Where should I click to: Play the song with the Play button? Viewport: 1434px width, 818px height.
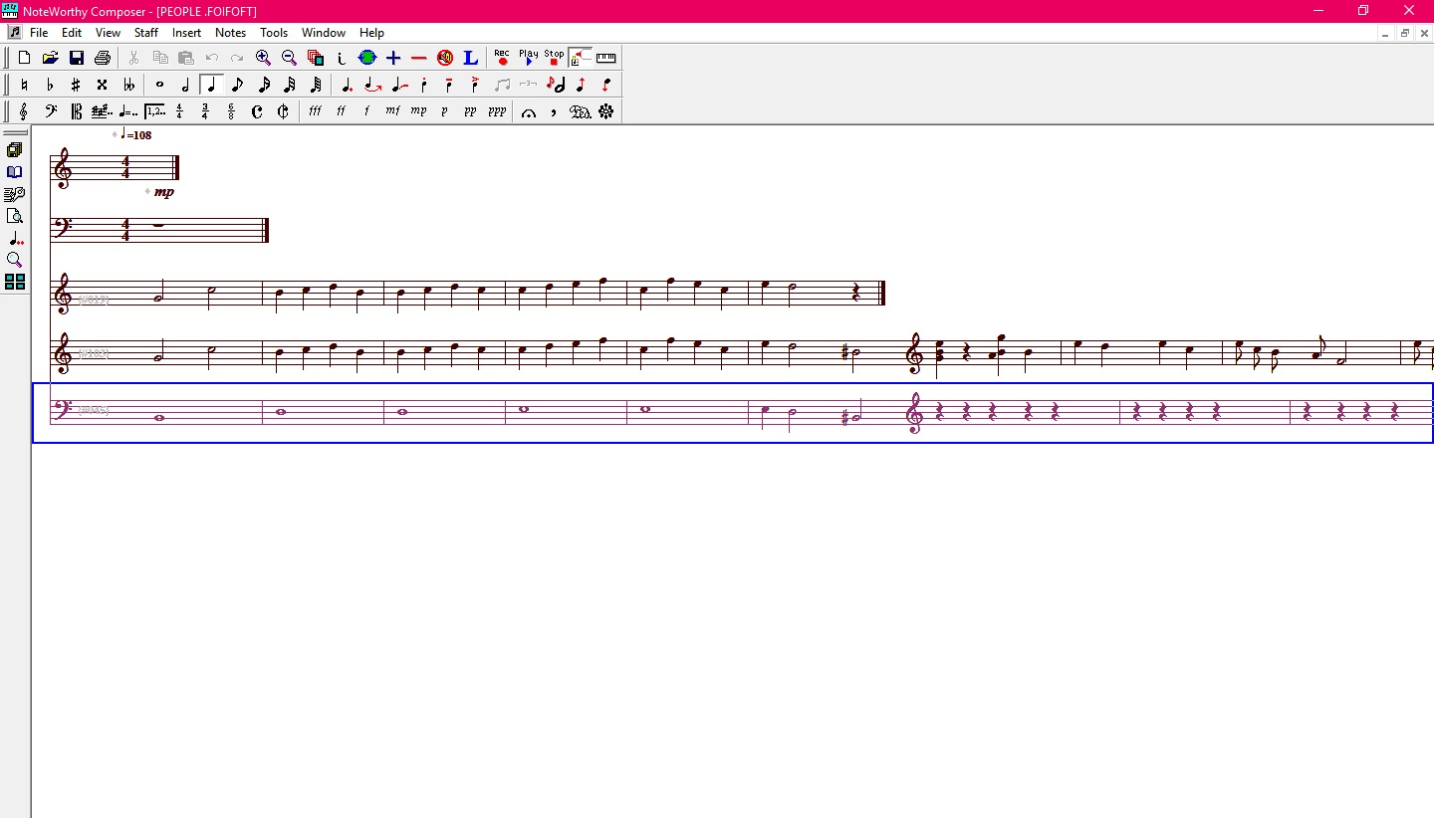tap(528, 58)
